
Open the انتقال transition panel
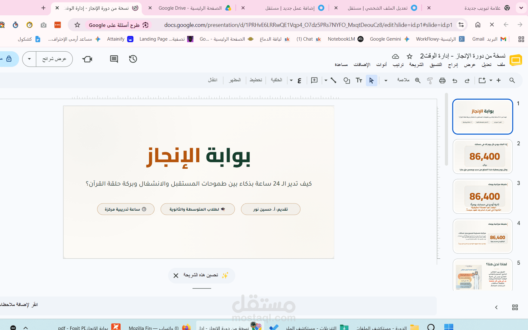click(213, 80)
